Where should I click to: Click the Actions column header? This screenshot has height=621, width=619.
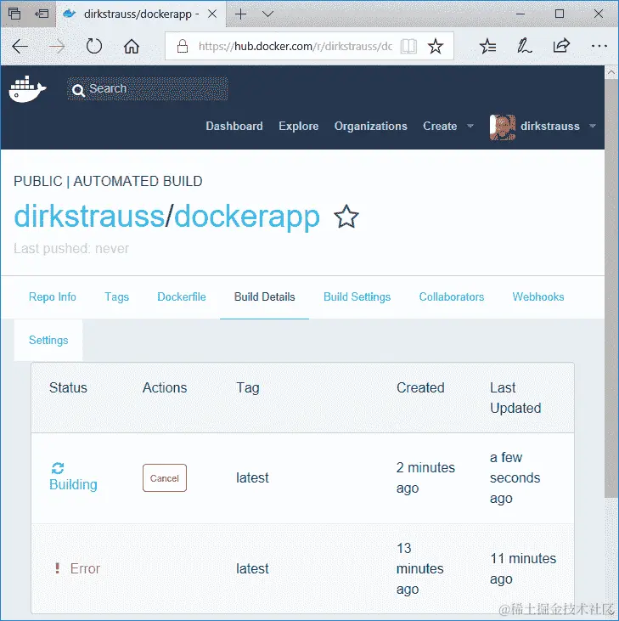165,387
